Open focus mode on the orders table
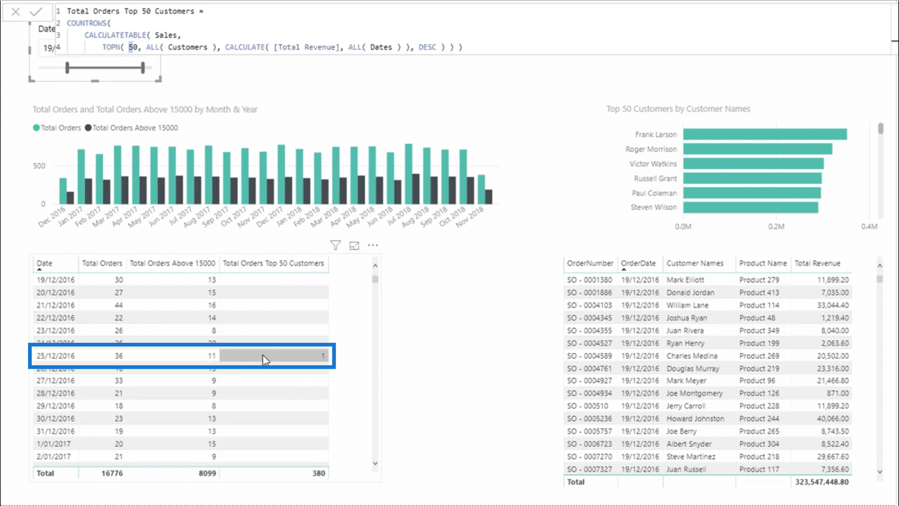 point(354,245)
